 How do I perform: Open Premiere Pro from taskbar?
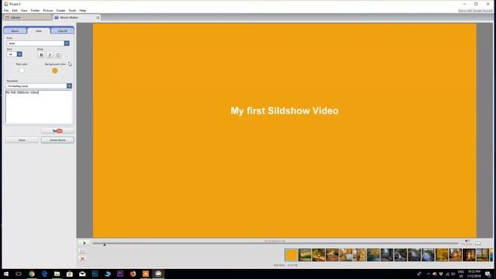click(x=120, y=274)
